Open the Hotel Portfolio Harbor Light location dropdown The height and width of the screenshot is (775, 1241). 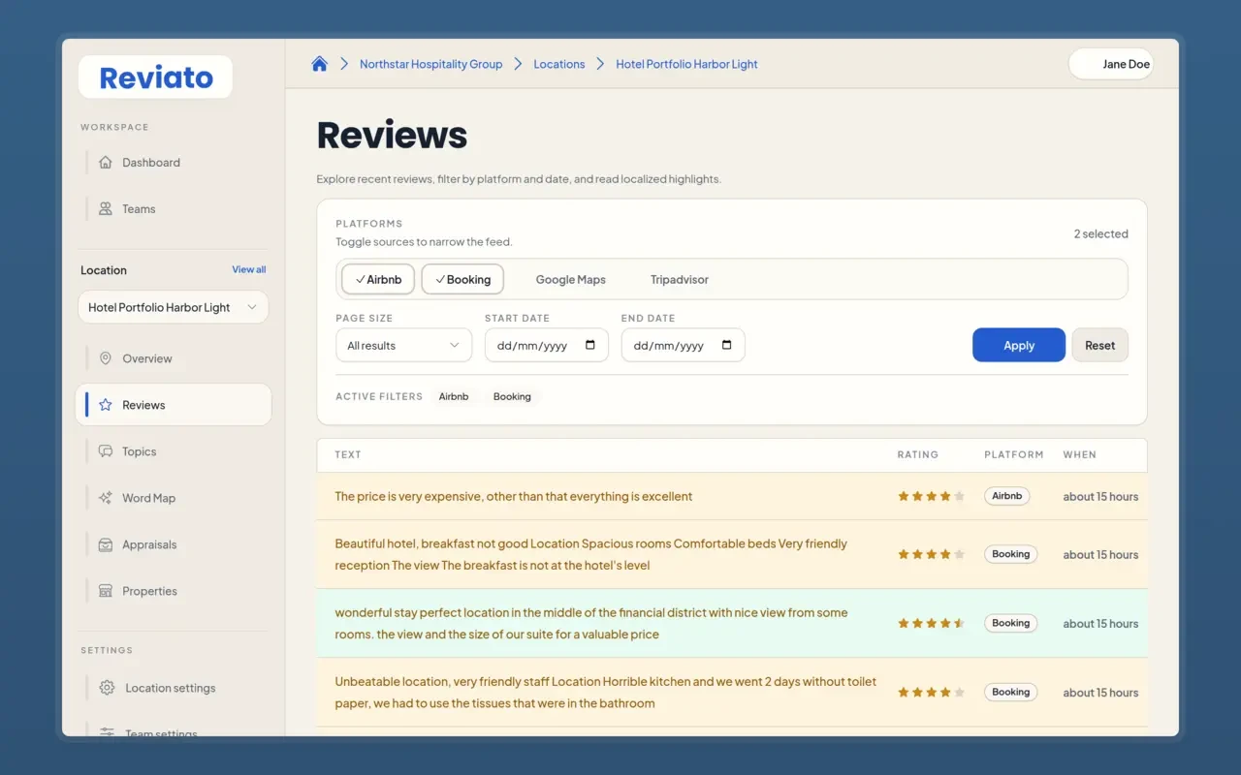(x=173, y=307)
